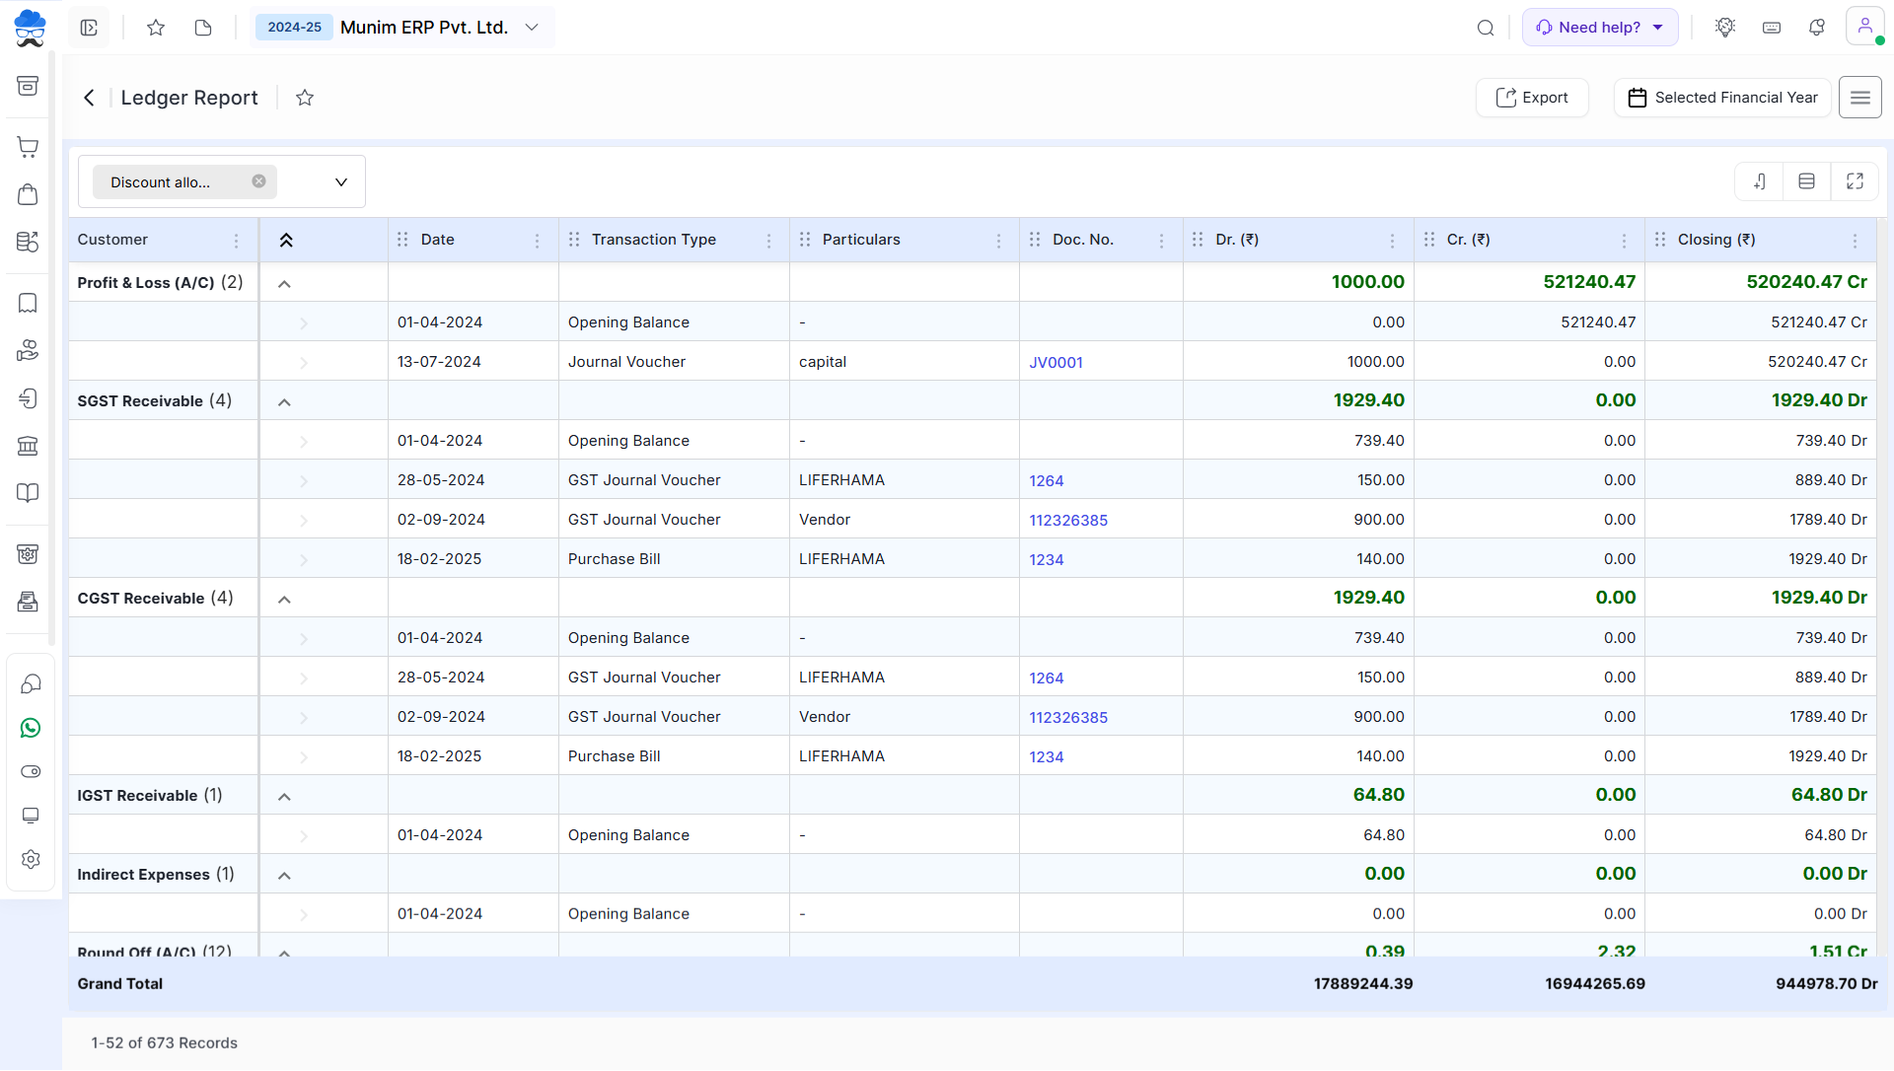Open the contacts people sidebar icon
This screenshot has width=1894, height=1071.
point(28,350)
